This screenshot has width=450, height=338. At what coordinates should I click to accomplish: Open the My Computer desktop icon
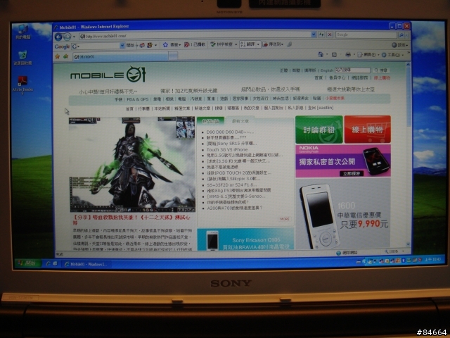23,32
